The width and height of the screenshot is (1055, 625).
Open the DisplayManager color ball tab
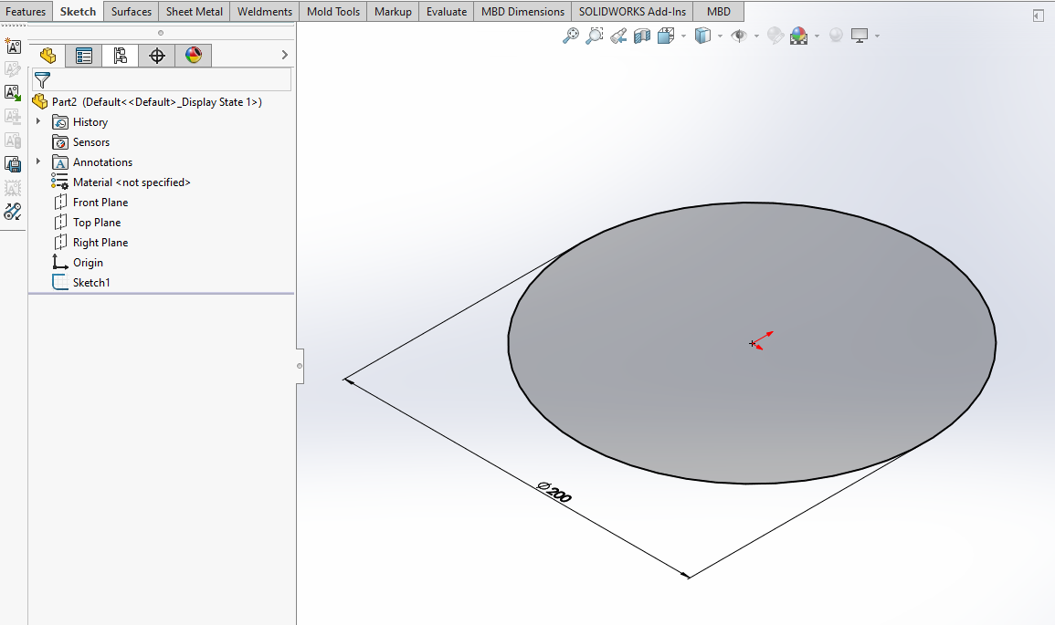click(x=193, y=56)
